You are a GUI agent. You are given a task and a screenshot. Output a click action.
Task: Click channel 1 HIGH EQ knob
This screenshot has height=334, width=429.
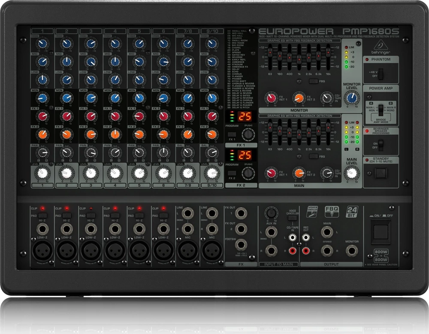coord(42,43)
